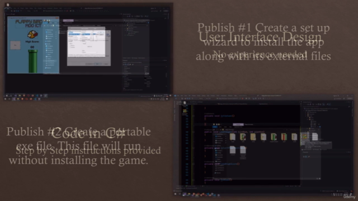Viewport: 358px width, 201px height.
Task: Click the "00" score value in game window
Action: tap(32, 47)
